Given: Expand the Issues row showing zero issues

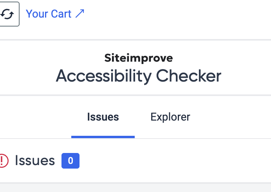Looking at the screenshot, I should pyautogui.click(x=135, y=161).
